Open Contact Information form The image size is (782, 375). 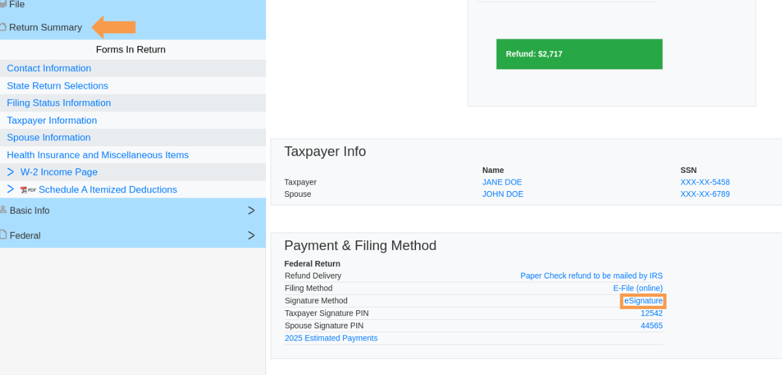point(49,68)
